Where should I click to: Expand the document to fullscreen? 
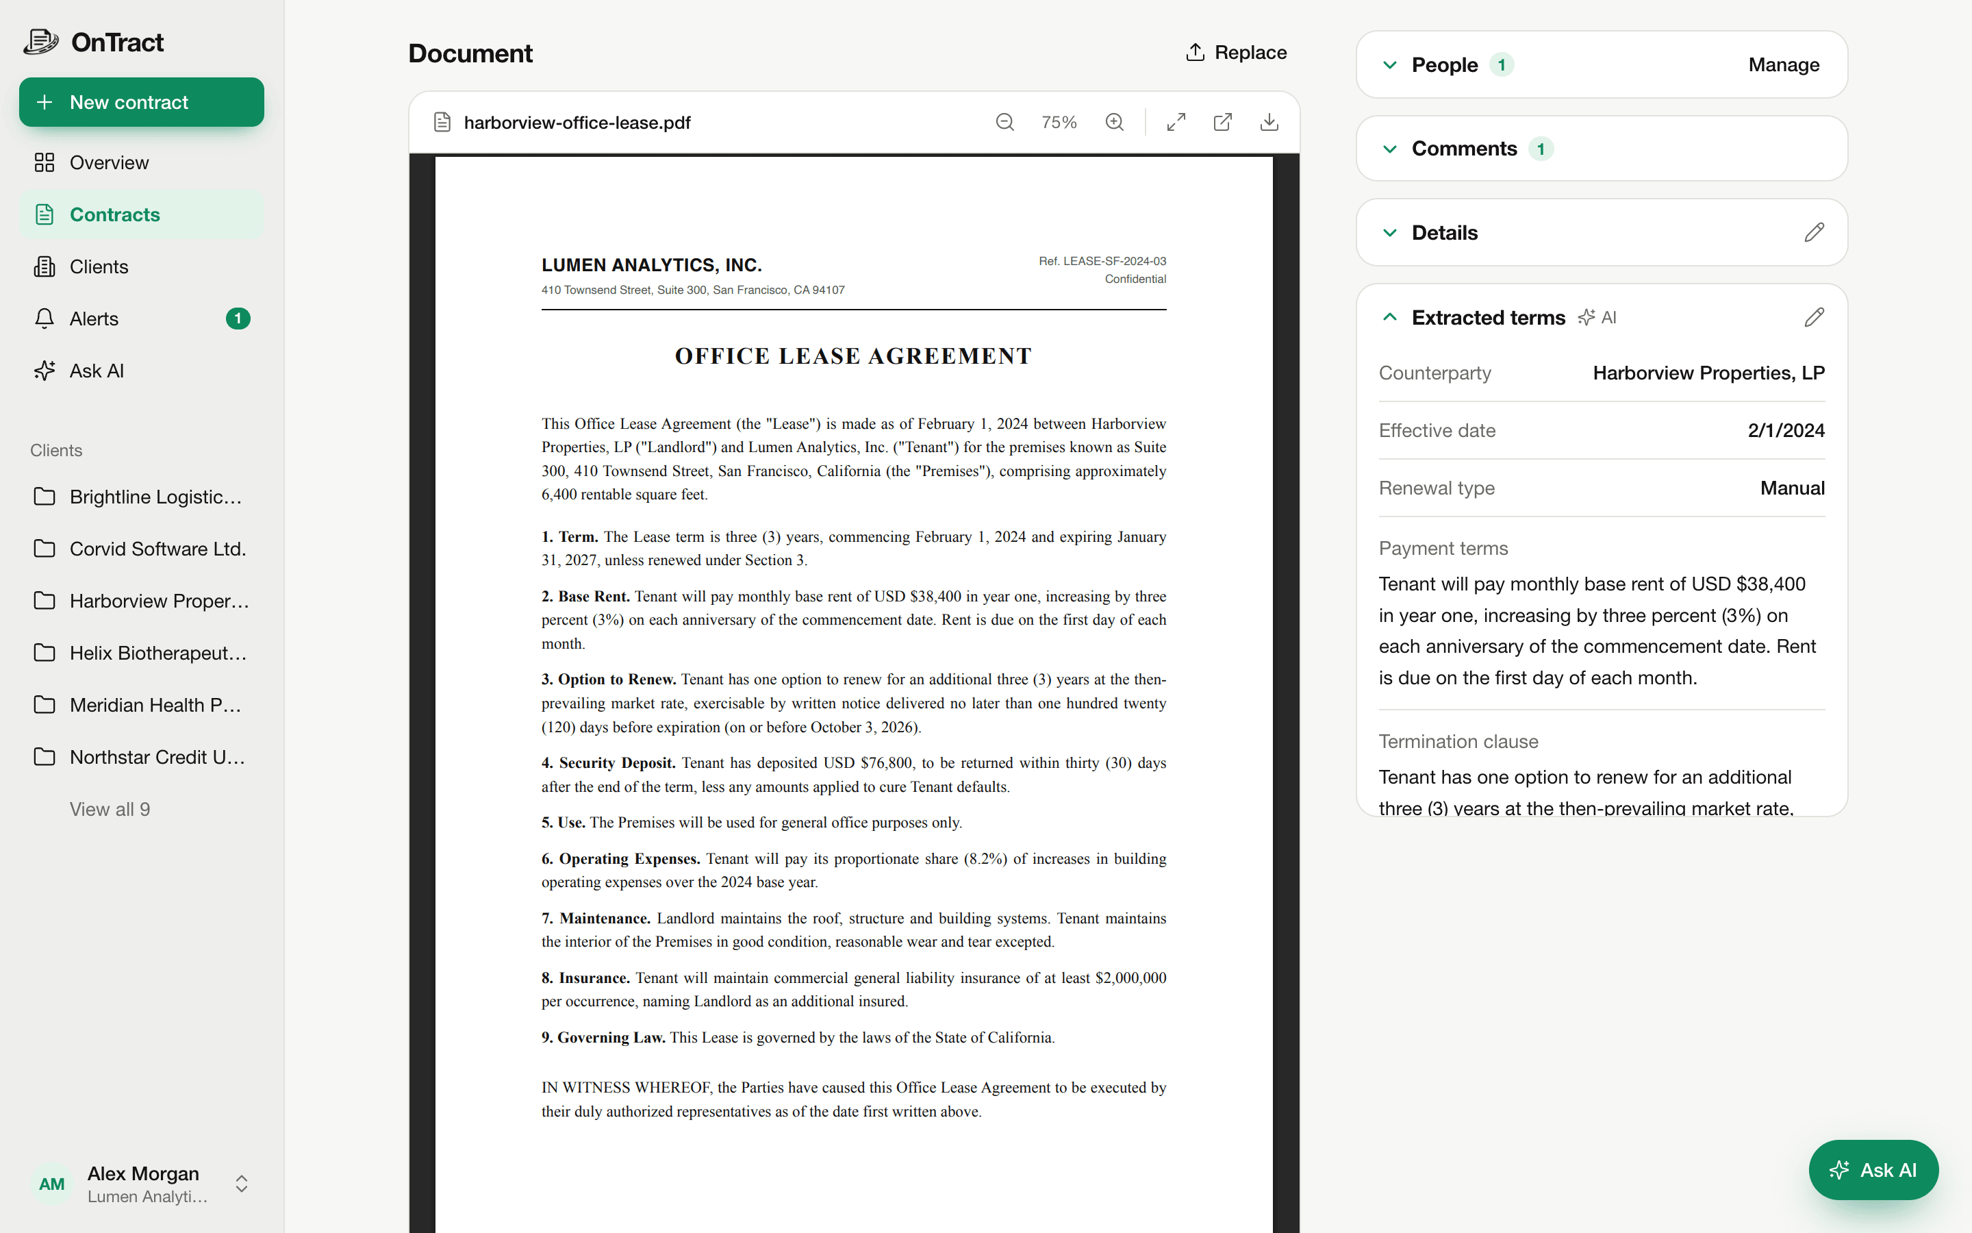[x=1176, y=123]
